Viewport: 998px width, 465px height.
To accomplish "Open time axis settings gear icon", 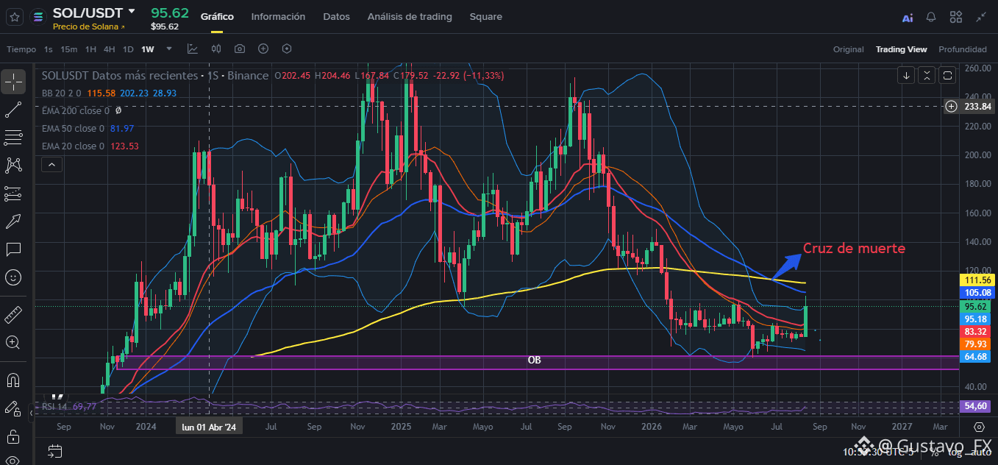I will coord(979,427).
